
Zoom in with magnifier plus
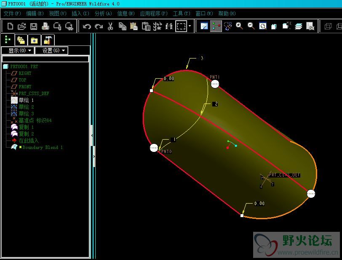(x=239, y=26)
